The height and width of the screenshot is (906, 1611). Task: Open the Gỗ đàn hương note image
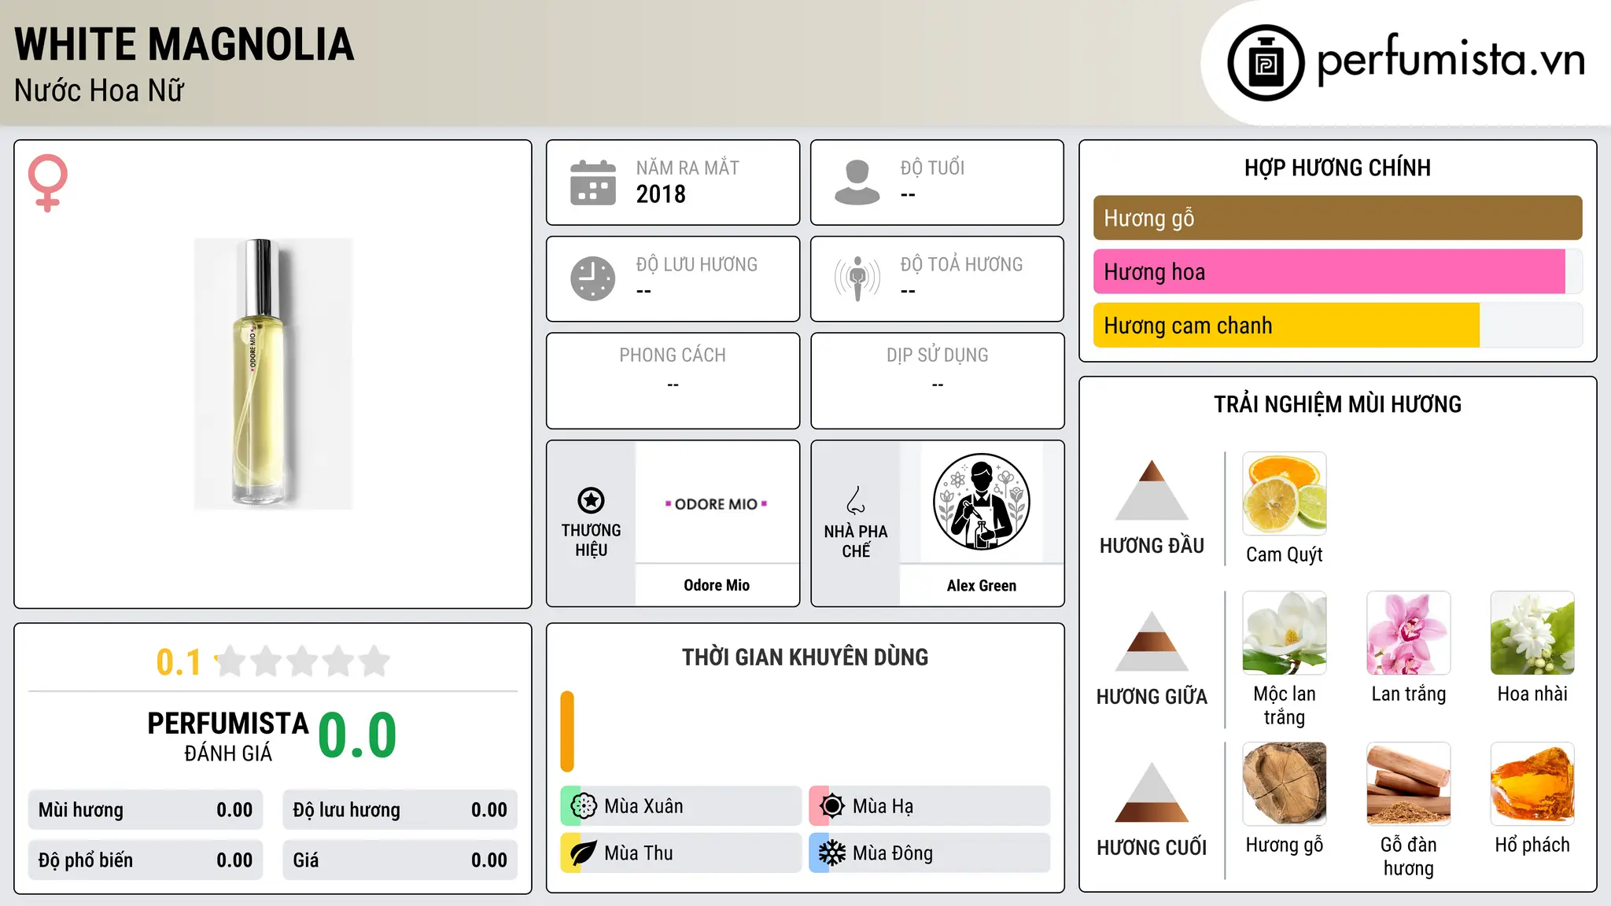[1409, 784]
